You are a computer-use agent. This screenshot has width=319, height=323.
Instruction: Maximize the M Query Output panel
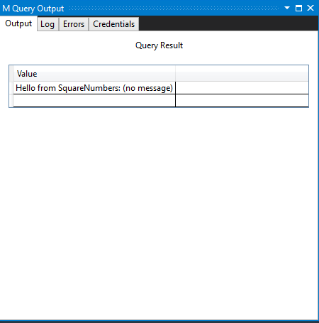tap(298, 9)
